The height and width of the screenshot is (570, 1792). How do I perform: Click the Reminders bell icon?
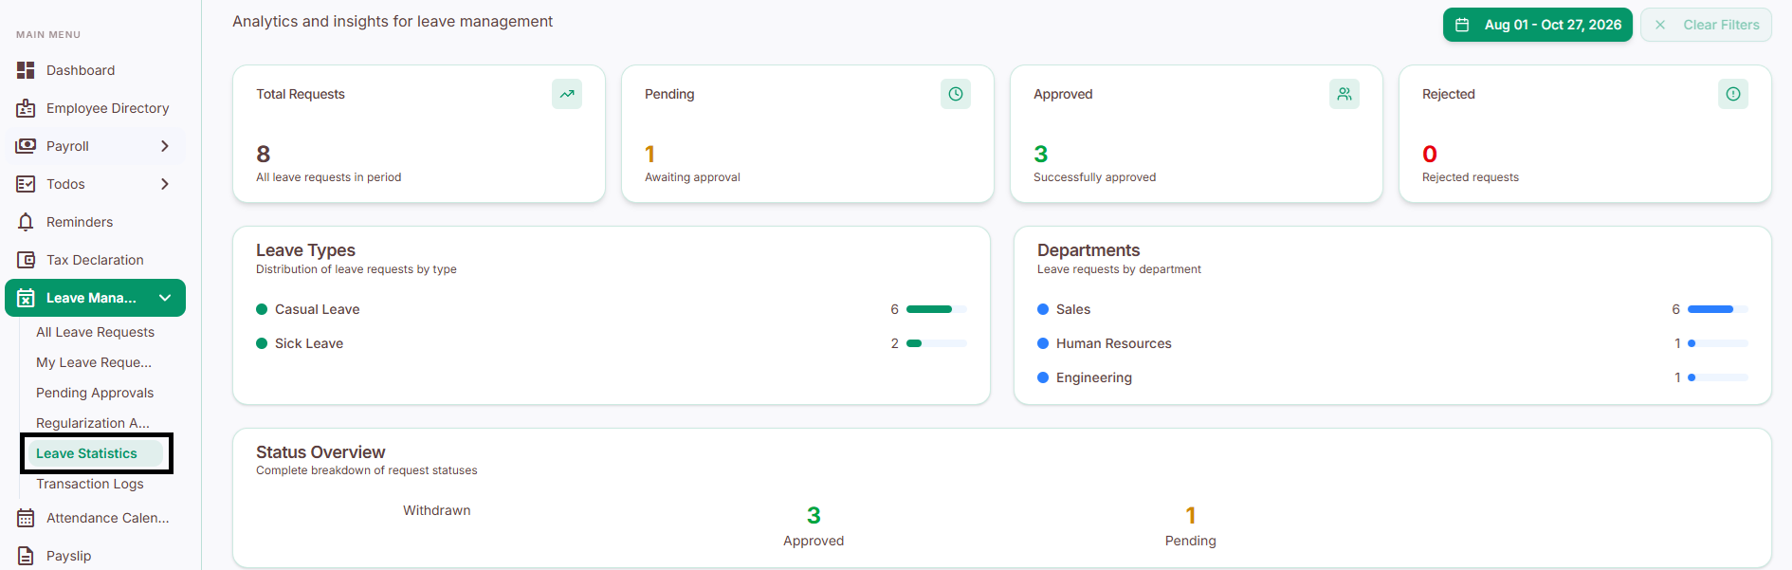coord(26,222)
